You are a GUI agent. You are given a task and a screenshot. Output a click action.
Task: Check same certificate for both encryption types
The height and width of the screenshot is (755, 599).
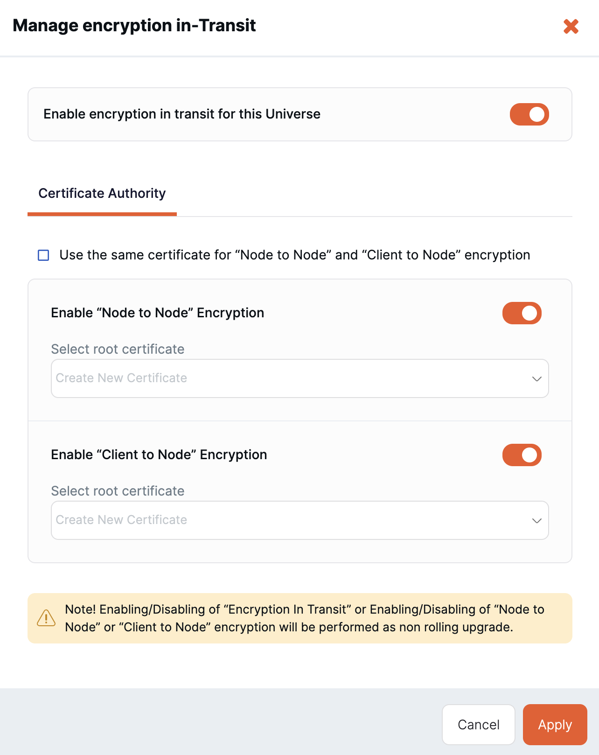coord(43,255)
